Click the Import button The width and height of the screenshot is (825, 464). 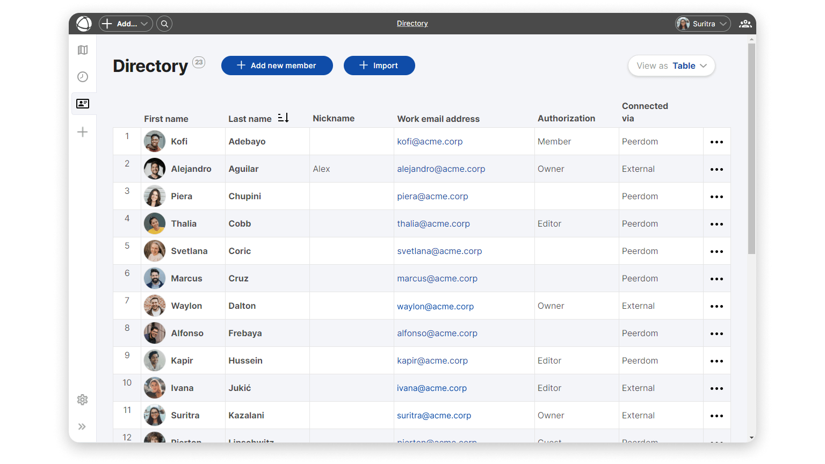(379, 66)
